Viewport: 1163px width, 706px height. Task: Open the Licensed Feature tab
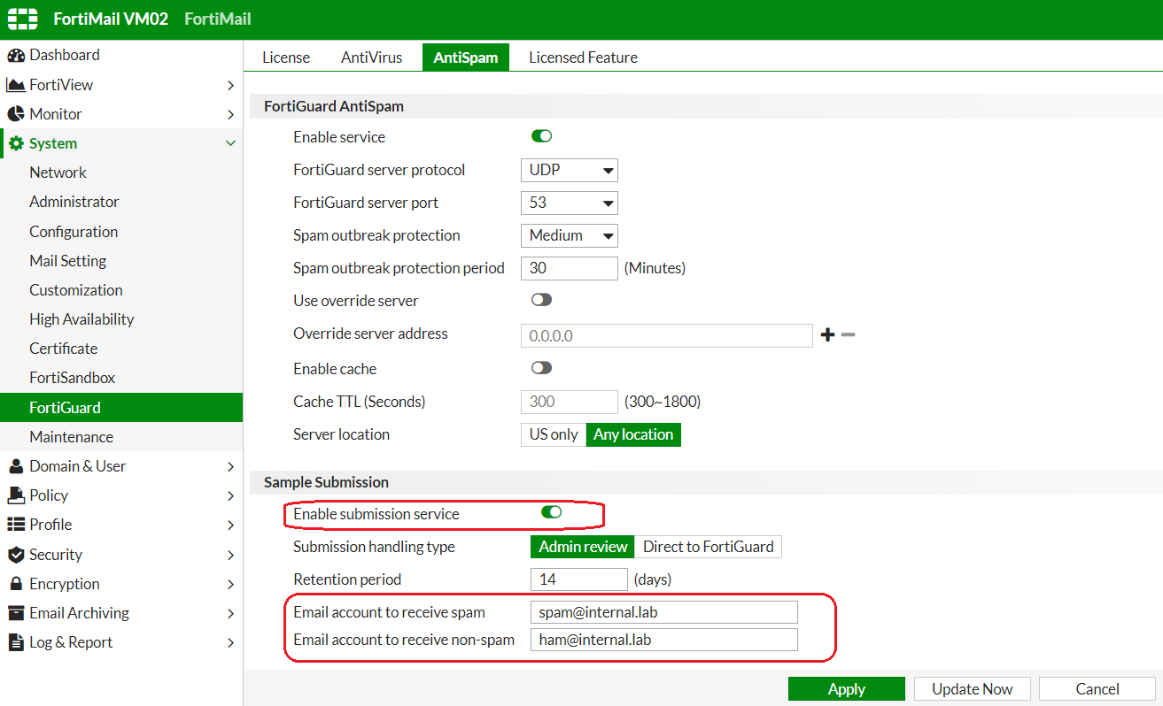coord(582,57)
